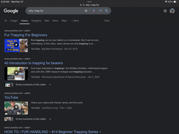Open 'Fur Trapping For Beginners' result
The height and width of the screenshot is (134, 179).
point(26,35)
